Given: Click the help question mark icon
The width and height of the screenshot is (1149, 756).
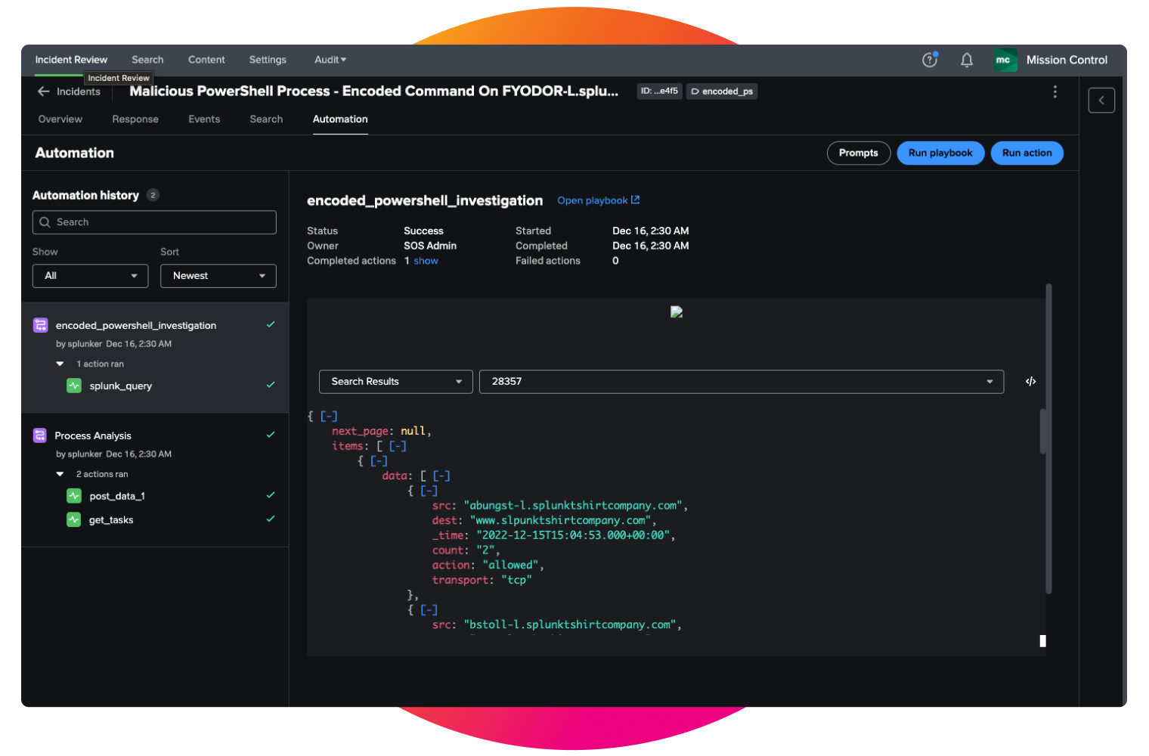Looking at the screenshot, I should (x=930, y=60).
